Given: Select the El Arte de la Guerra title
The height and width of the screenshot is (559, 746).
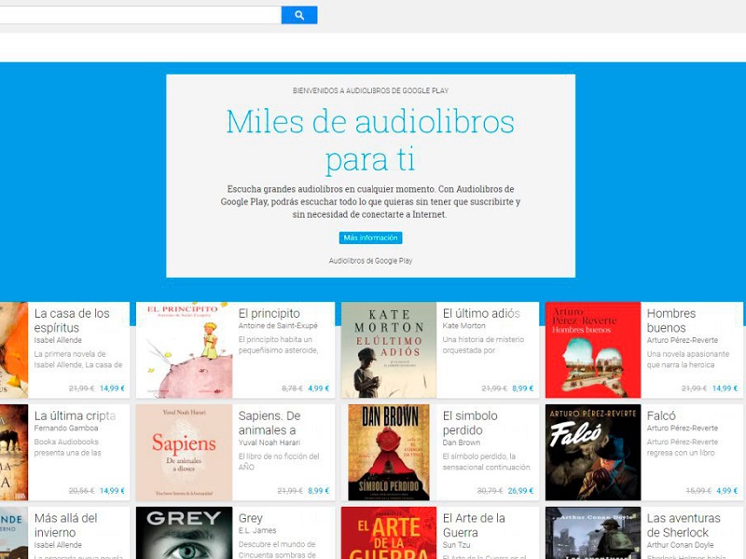Looking at the screenshot, I should coord(474,525).
